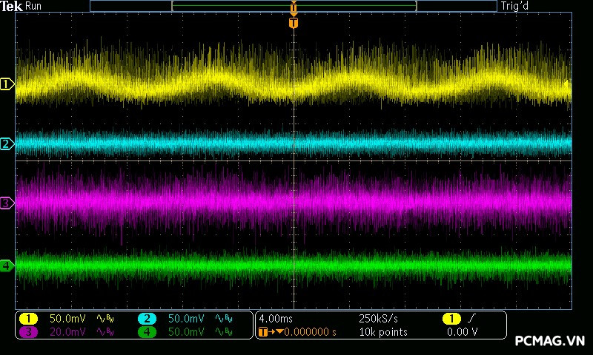Click the orange trigger position T marker
Viewport: 593px width, 355px height.
(294, 23)
